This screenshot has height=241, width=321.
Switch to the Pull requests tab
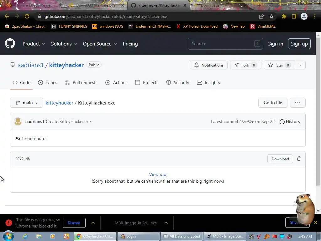(81, 83)
